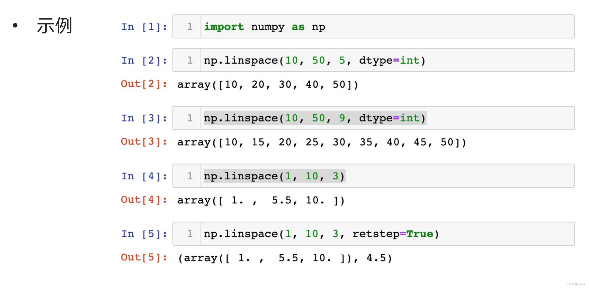
Task: Click line number 1 in In [1] cell
Action: (x=190, y=27)
